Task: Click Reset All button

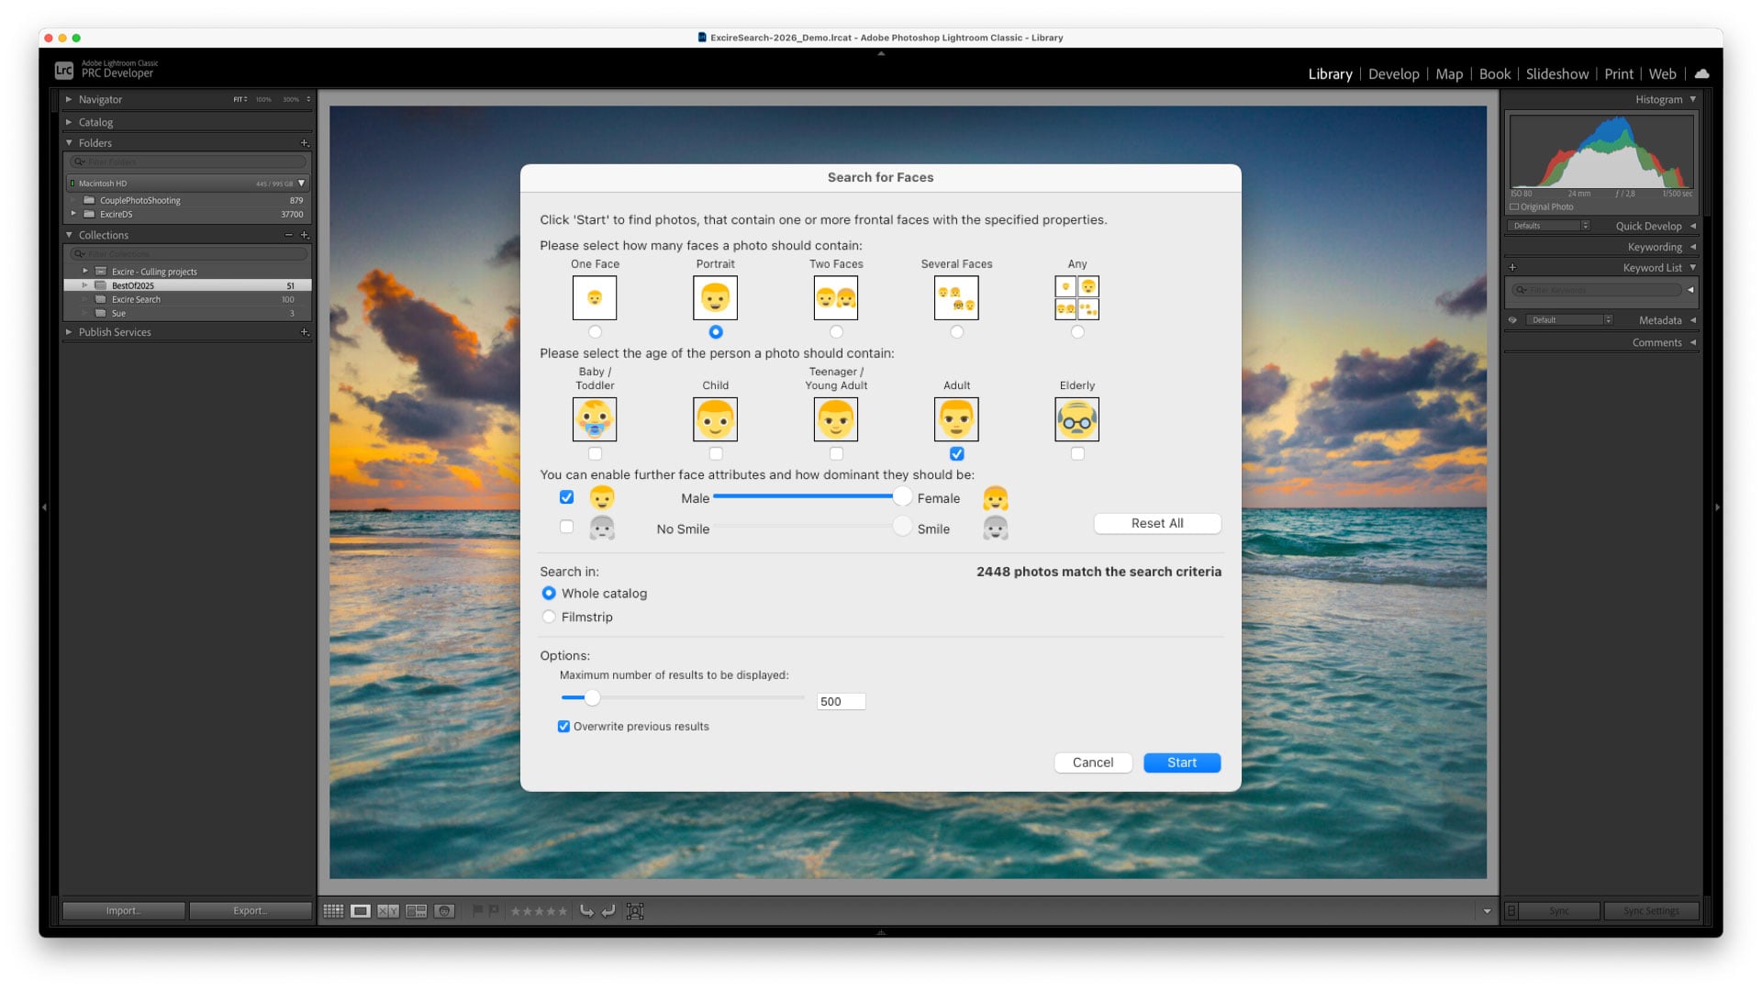Action: [1156, 523]
